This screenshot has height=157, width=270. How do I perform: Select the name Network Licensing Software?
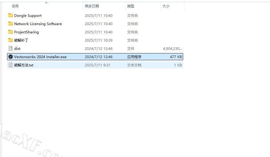38,24
